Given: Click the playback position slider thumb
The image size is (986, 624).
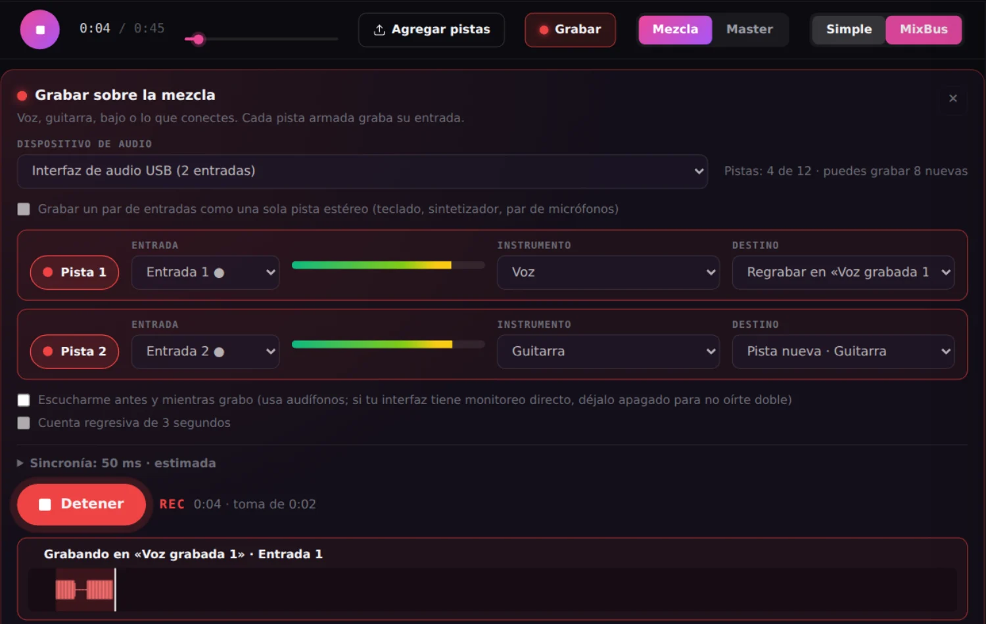Looking at the screenshot, I should point(198,39).
